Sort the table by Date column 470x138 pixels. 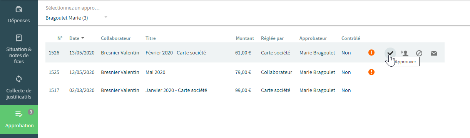pyautogui.click(x=77, y=38)
